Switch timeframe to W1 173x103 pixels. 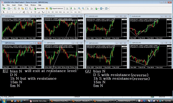pos(76,12)
